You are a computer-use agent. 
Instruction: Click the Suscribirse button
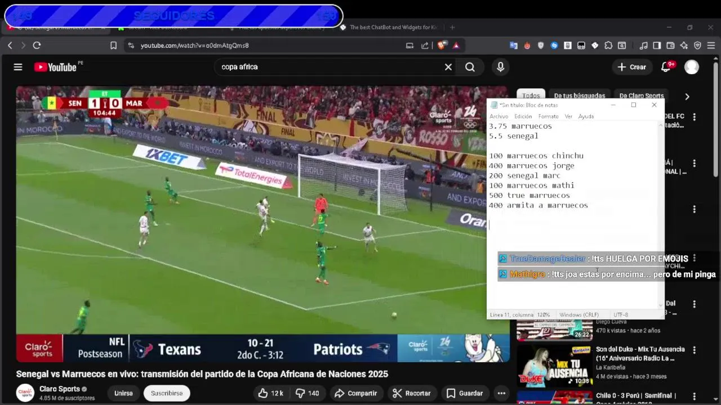(x=167, y=393)
